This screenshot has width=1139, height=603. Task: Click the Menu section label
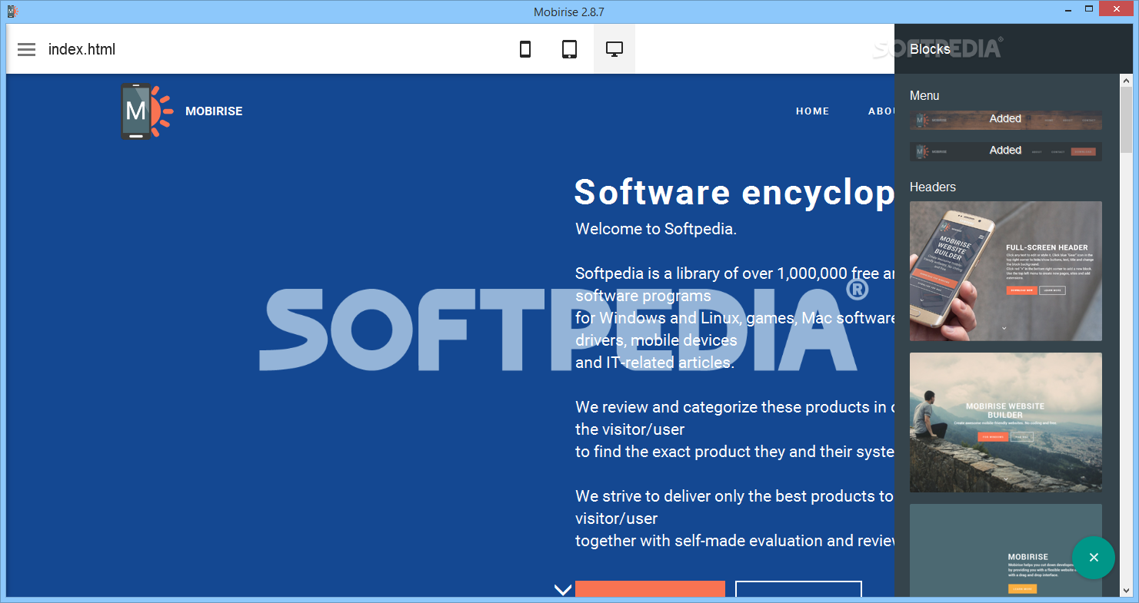924,95
